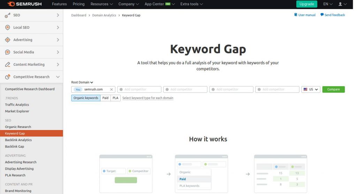Screen dimensions: 357x194
Task: Open the Pricing page
Action: pyautogui.click(x=78, y=4)
